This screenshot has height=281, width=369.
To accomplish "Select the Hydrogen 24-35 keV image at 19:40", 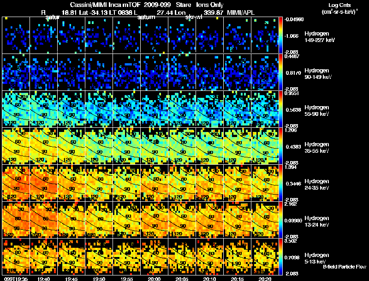I will (44, 183).
